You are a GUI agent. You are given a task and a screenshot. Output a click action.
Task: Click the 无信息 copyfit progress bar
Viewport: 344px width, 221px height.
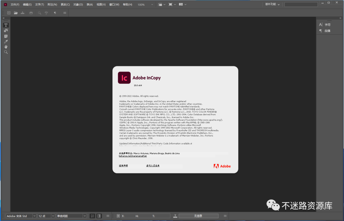tap(198, 216)
